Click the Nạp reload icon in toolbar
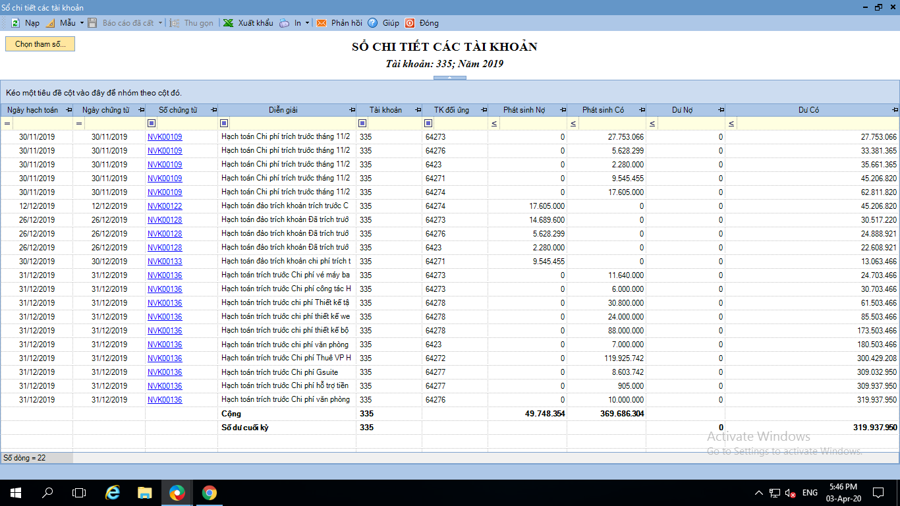900x506 pixels. coord(15,23)
